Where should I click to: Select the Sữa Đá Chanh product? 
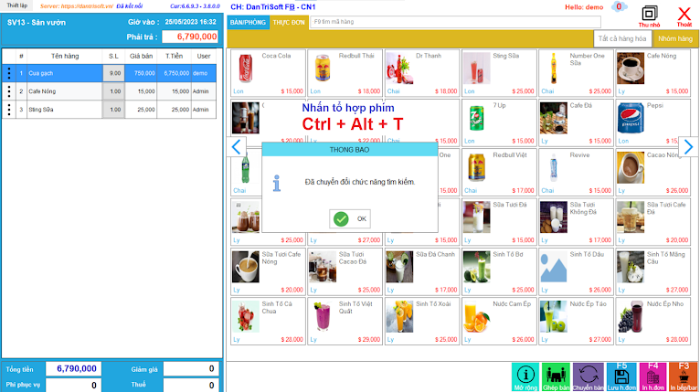point(422,271)
